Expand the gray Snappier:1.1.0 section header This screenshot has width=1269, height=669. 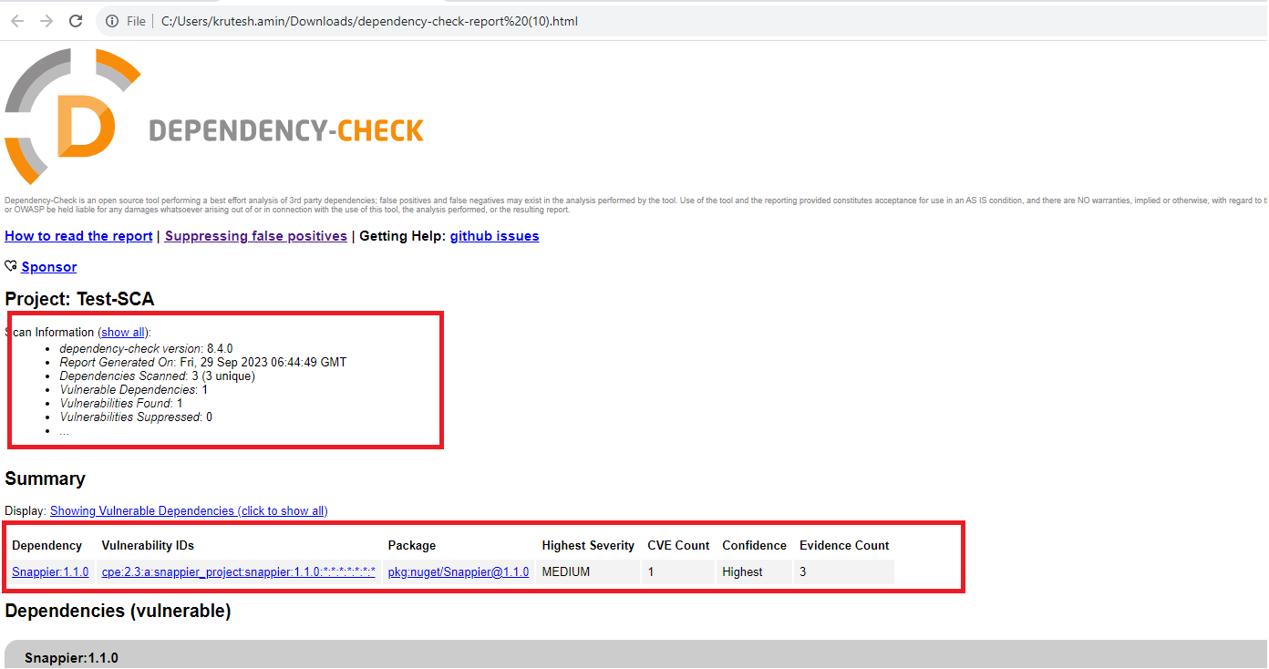click(x=71, y=658)
